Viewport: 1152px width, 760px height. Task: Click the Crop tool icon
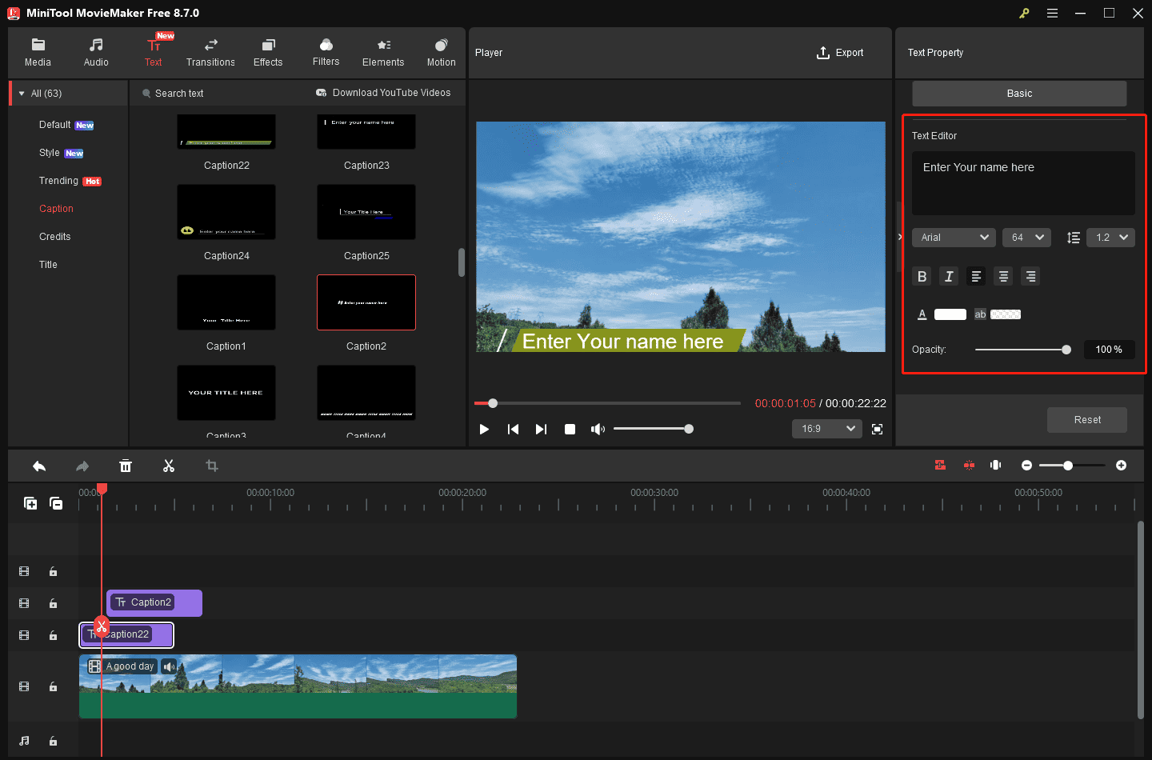[212, 466]
